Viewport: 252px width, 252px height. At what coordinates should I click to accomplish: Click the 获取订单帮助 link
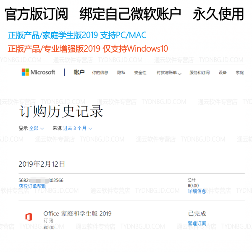click(x=32, y=186)
